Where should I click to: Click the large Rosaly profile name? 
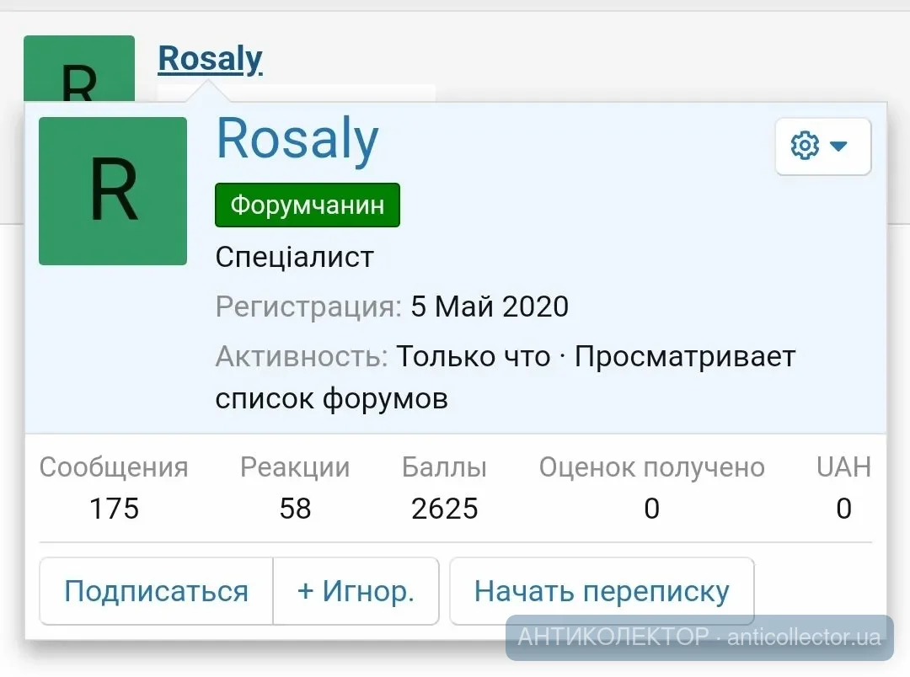tap(297, 139)
